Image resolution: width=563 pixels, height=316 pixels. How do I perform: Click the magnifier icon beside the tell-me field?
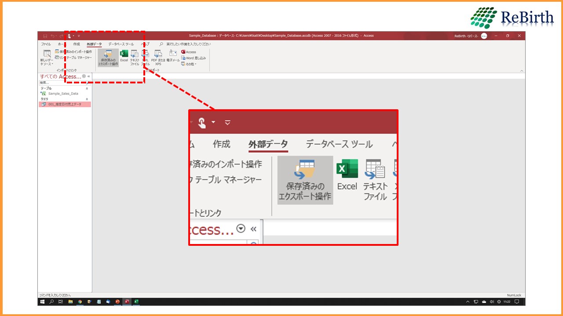pyautogui.click(x=161, y=44)
